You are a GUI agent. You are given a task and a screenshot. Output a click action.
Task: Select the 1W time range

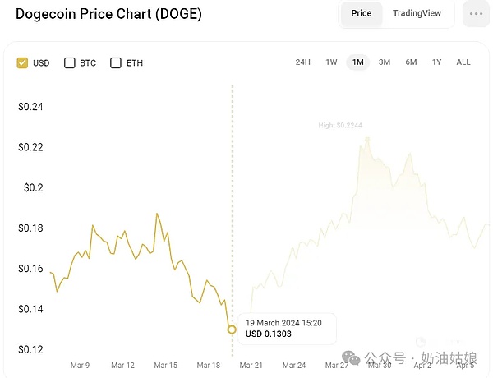(x=331, y=62)
